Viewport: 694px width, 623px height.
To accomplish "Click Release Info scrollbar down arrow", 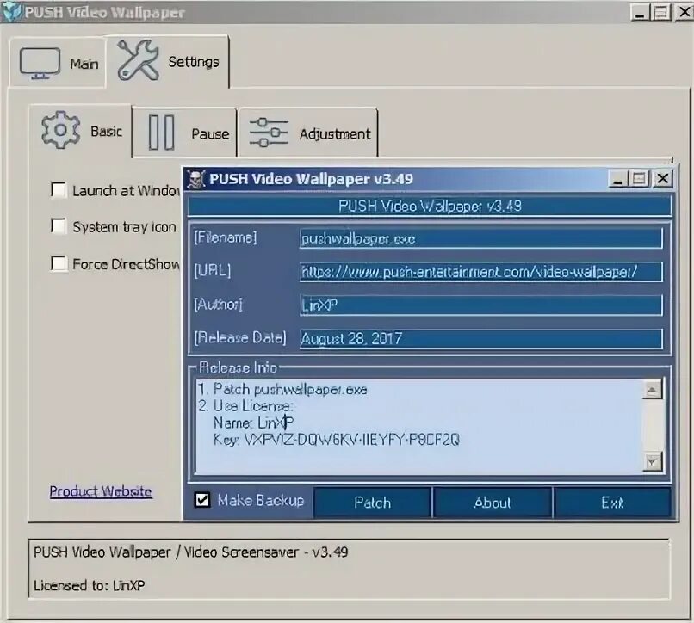I will click(x=652, y=462).
